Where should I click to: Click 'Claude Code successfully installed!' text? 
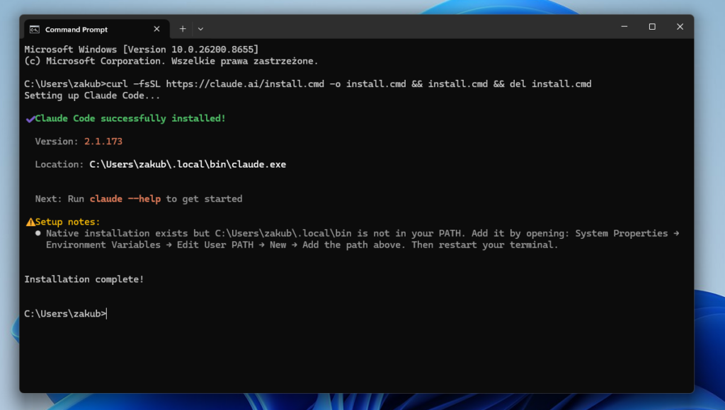pyautogui.click(x=130, y=119)
